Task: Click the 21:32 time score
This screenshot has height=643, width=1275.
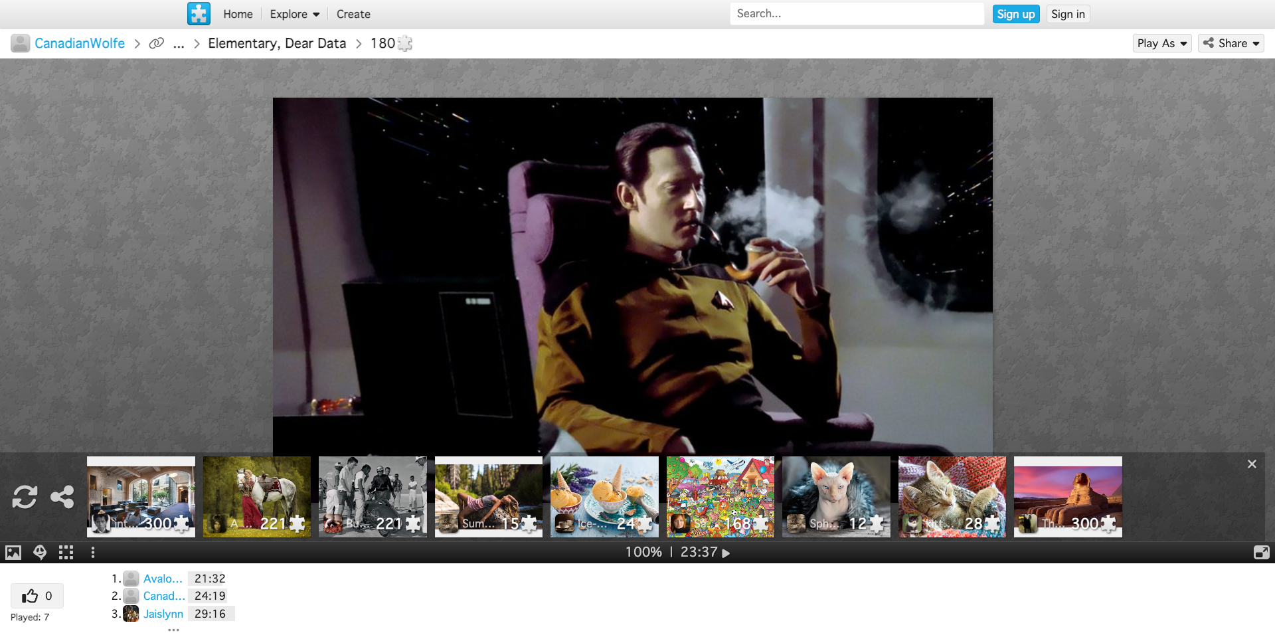Action: [210, 579]
